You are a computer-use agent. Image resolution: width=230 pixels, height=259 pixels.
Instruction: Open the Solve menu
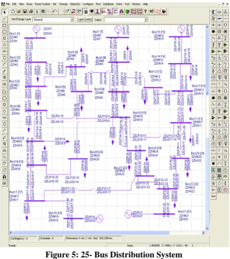coord(119,4)
